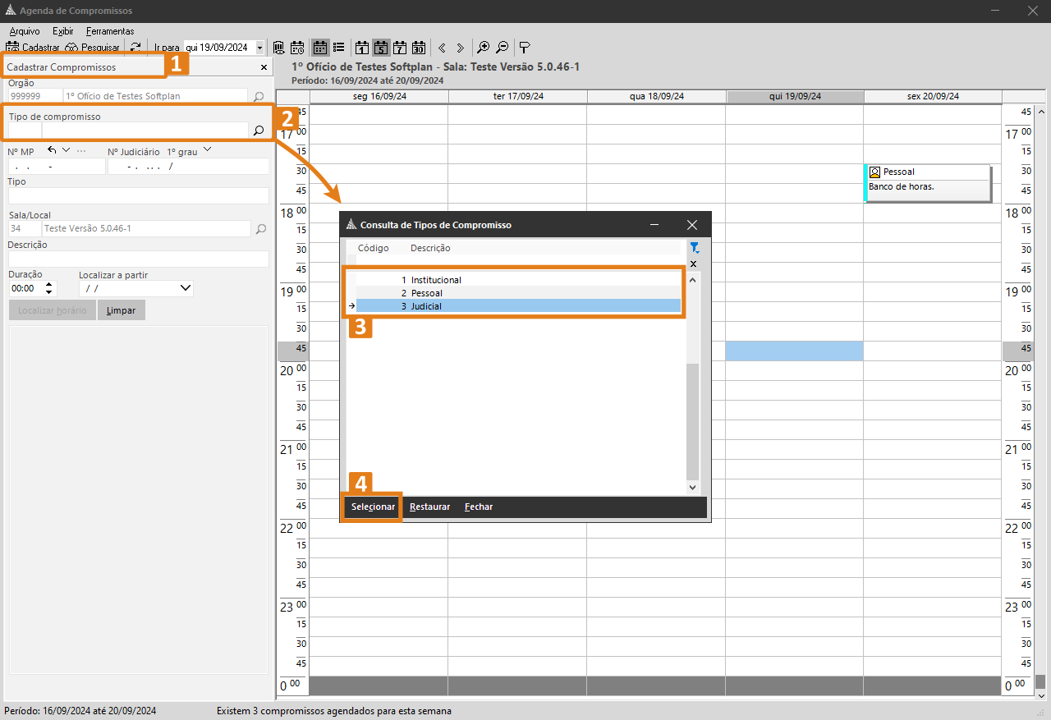Click the ellipsis next to Nº MP

coord(81,151)
